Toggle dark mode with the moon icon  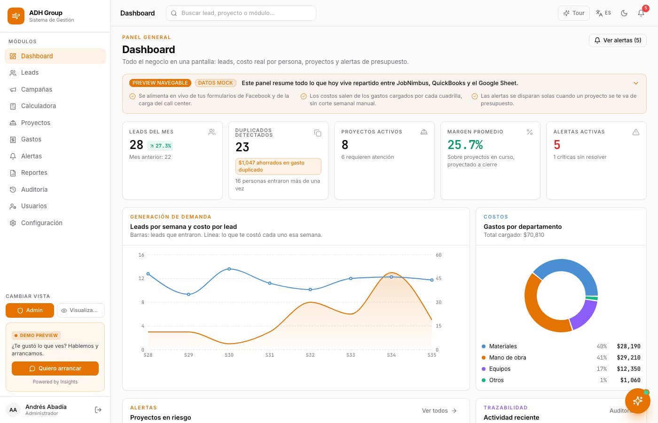pos(624,13)
